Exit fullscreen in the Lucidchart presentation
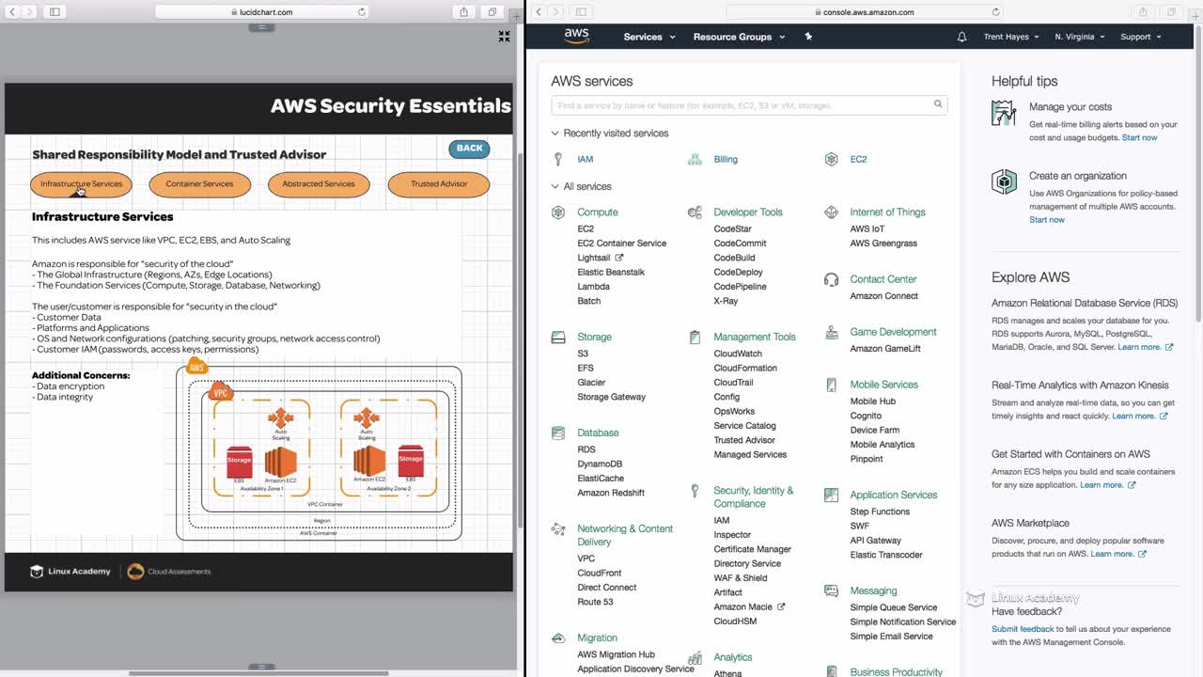This screenshot has height=677, width=1203. pyautogui.click(x=504, y=37)
